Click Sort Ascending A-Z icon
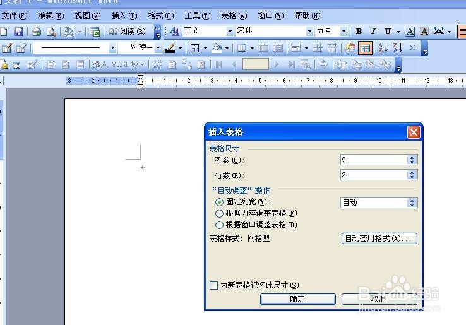 [x=383, y=48]
